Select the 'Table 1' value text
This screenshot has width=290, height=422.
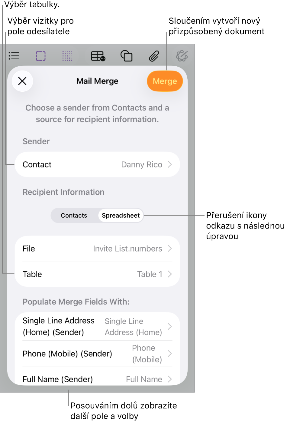(150, 274)
